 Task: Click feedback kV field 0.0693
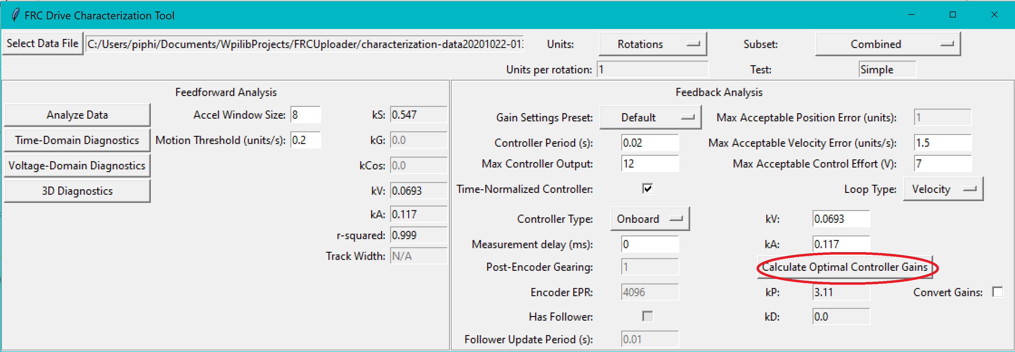[x=841, y=219]
